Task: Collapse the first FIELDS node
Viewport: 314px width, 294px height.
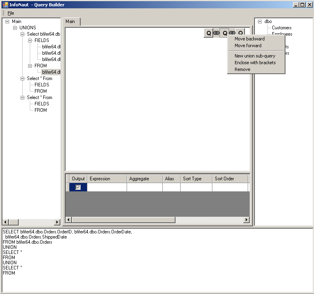Action: 30,40
